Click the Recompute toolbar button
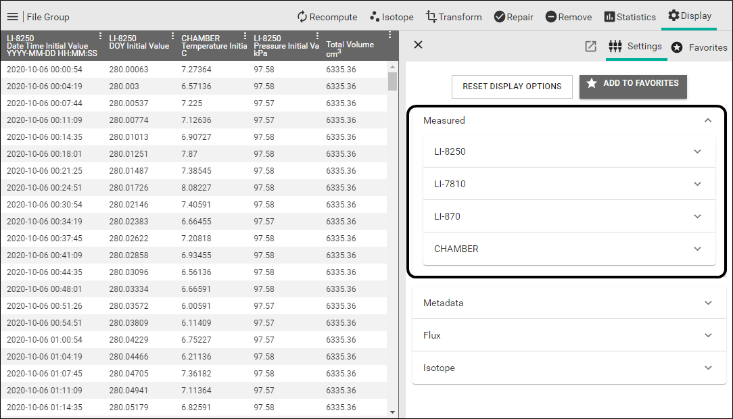The width and height of the screenshot is (733, 419). tap(327, 17)
